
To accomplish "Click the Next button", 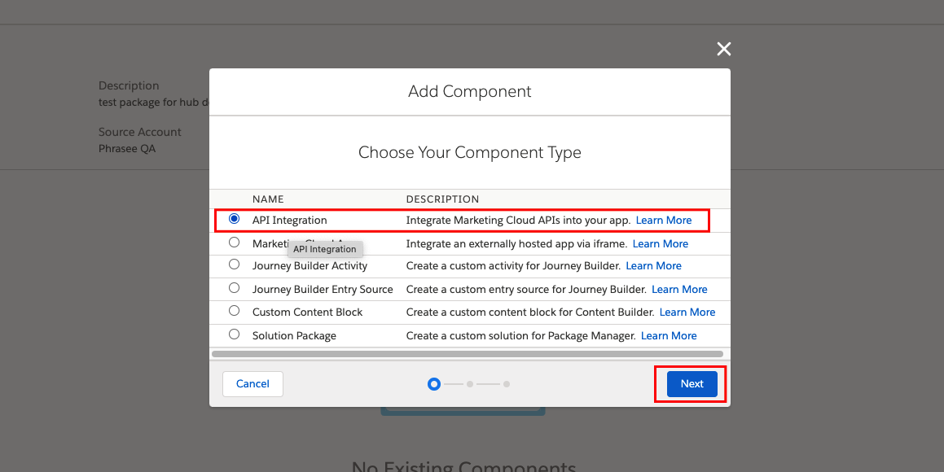I will click(692, 383).
